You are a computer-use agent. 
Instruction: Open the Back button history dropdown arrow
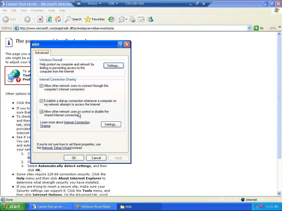tap(20, 19)
